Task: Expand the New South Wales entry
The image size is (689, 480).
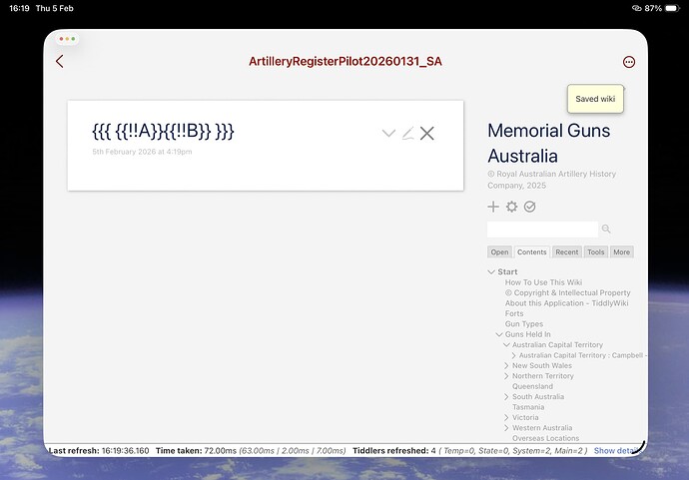Action: tap(506, 366)
